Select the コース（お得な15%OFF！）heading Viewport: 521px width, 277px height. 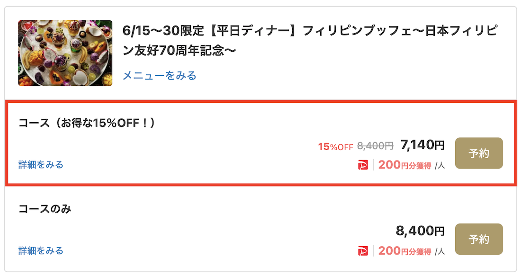pyautogui.click(x=87, y=123)
